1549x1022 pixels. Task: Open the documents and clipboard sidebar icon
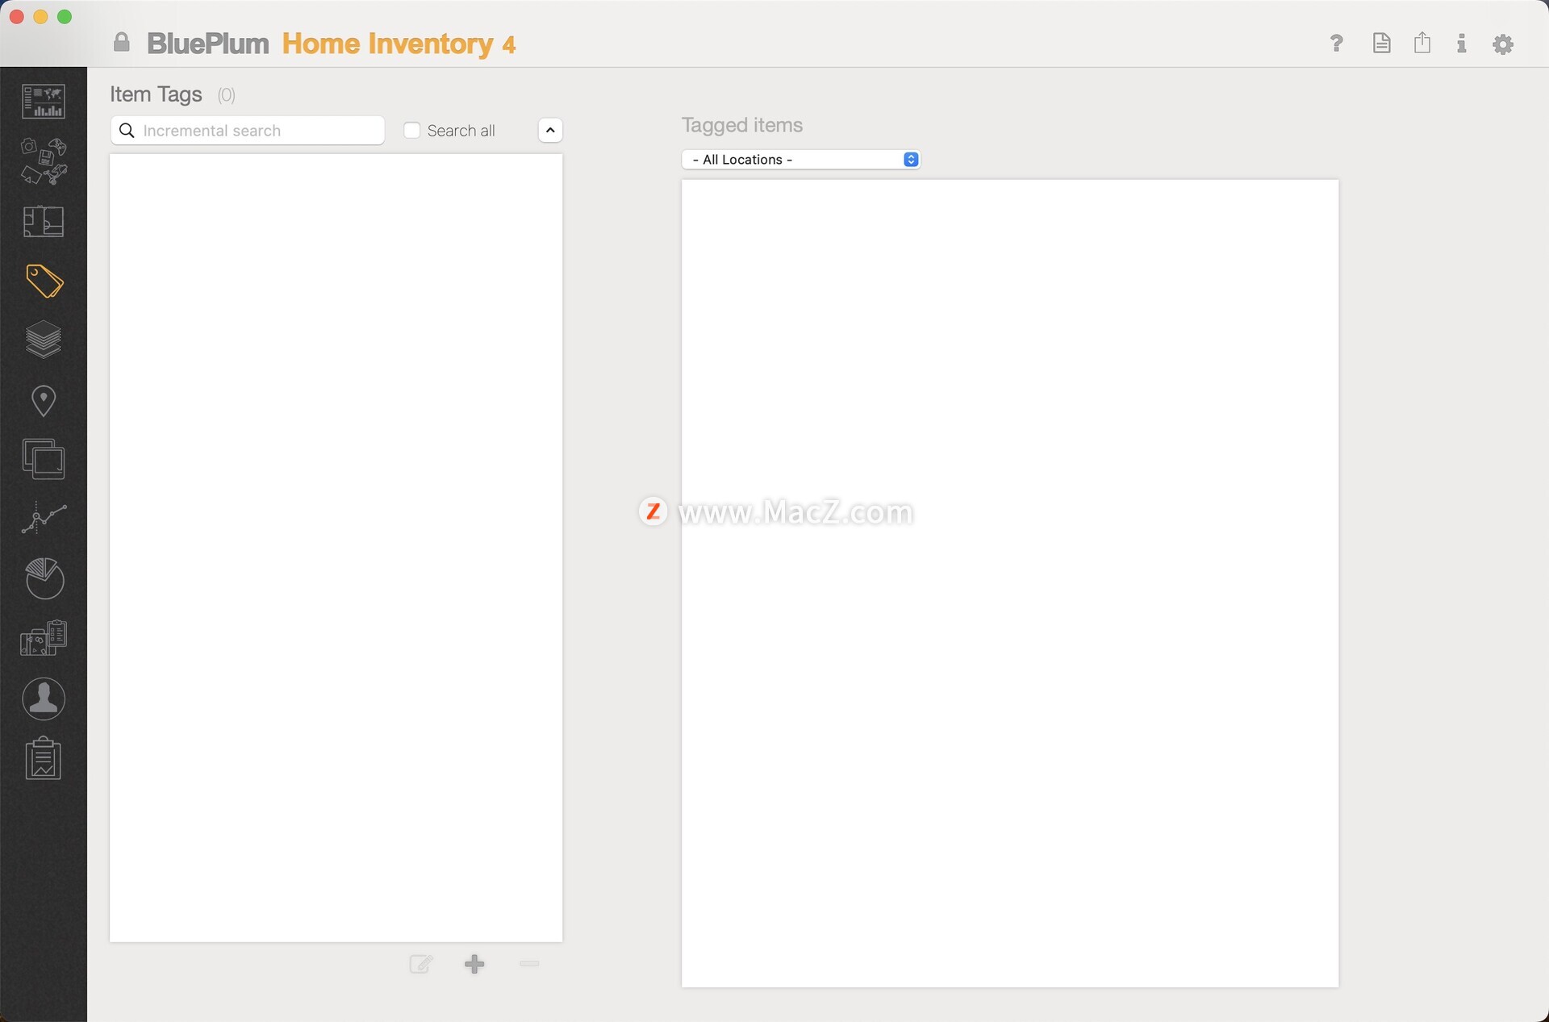(44, 637)
